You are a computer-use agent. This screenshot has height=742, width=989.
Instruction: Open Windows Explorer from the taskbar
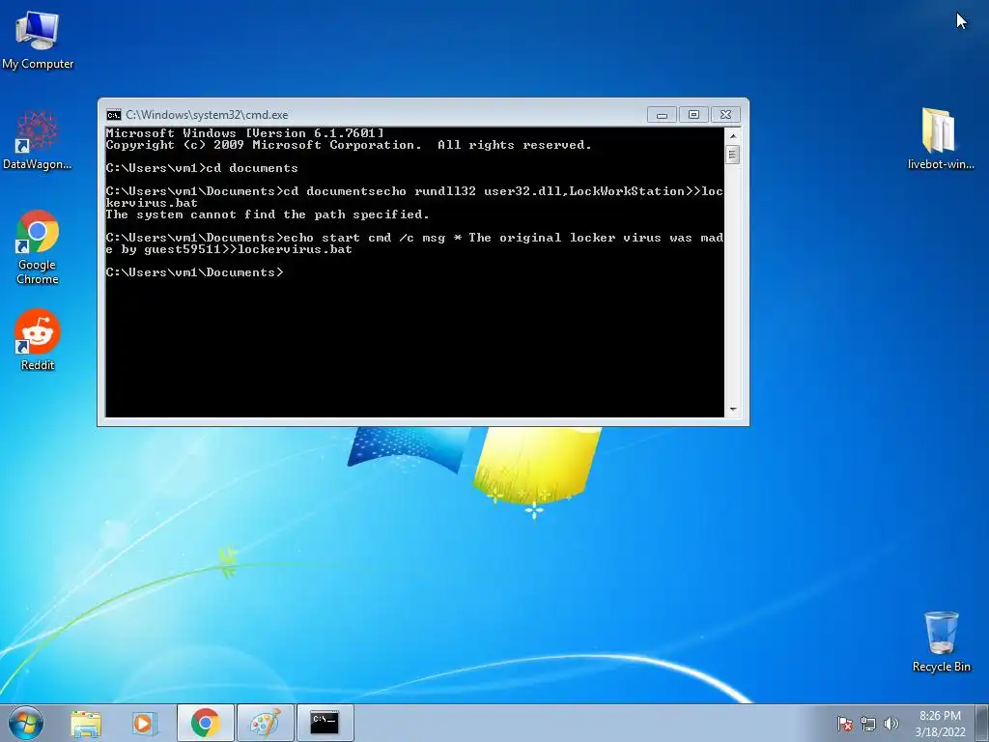click(x=86, y=723)
